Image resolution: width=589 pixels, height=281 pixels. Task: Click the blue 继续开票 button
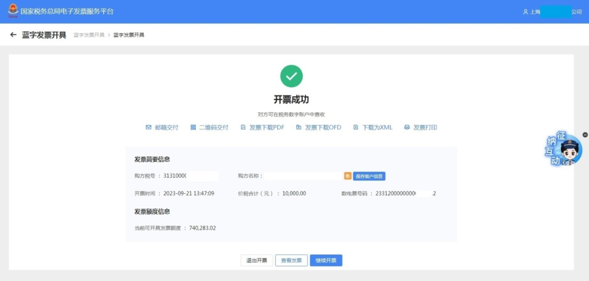point(326,260)
